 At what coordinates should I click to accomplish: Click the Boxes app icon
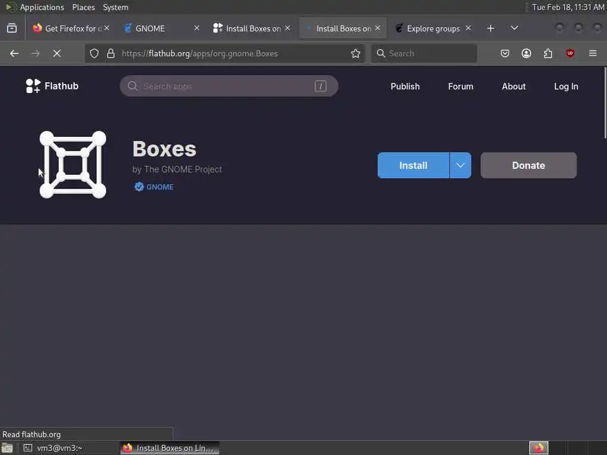pyautogui.click(x=73, y=165)
